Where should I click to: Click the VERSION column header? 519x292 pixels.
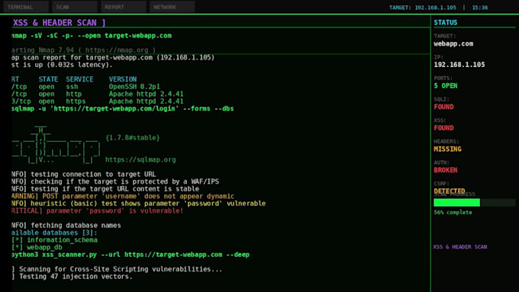[122, 79]
